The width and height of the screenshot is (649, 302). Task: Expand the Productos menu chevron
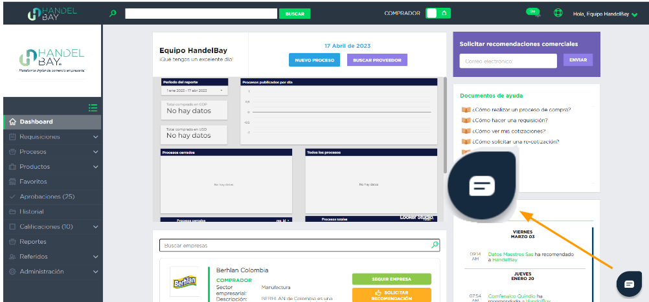tap(96, 167)
